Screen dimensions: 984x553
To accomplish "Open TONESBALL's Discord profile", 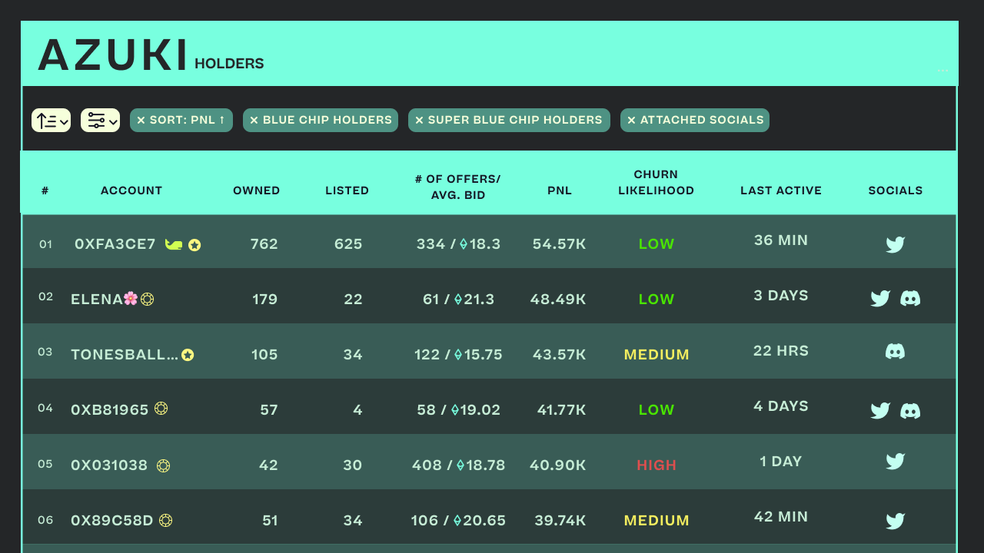I will tap(895, 351).
